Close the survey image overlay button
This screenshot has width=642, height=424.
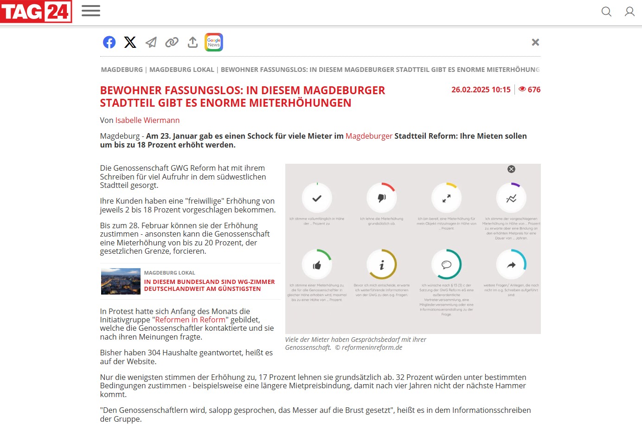tap(511, 169)
